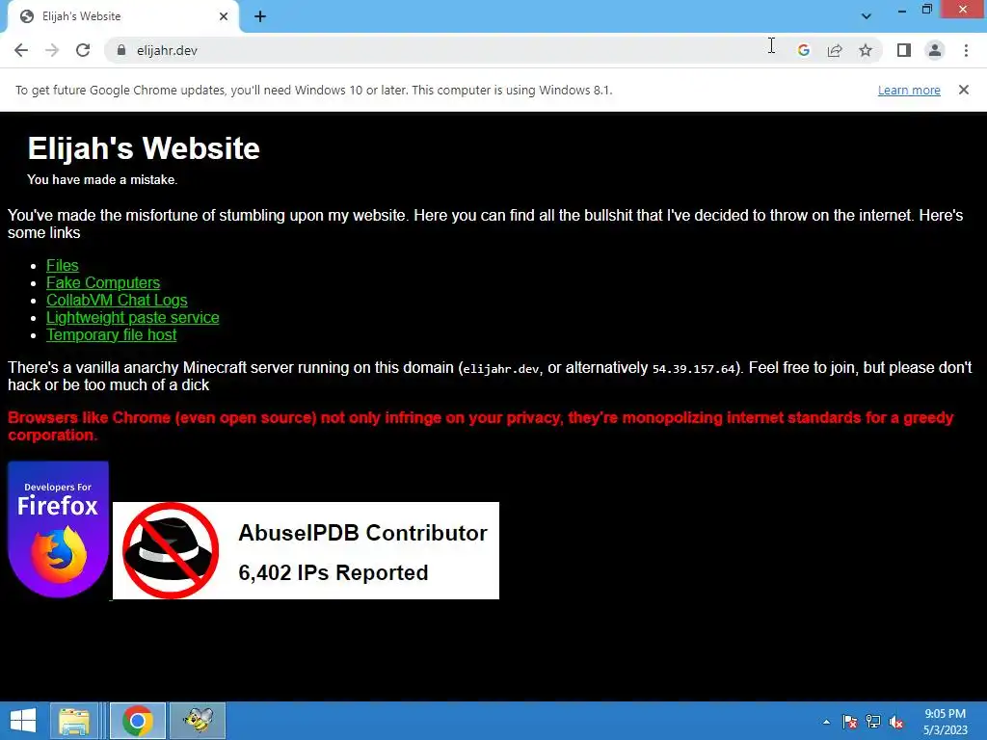Open File Explorer from the taskbar
987x740 pixels.
pyautogui.click(x=73, y=721)
